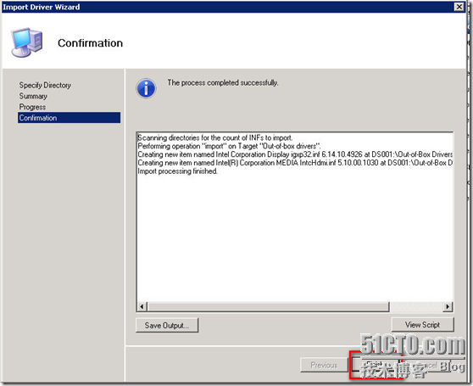The width and height of the screenshot is (473, 386).
Task: Select the Progress step in sidebar
Action: tap(32, 107)
